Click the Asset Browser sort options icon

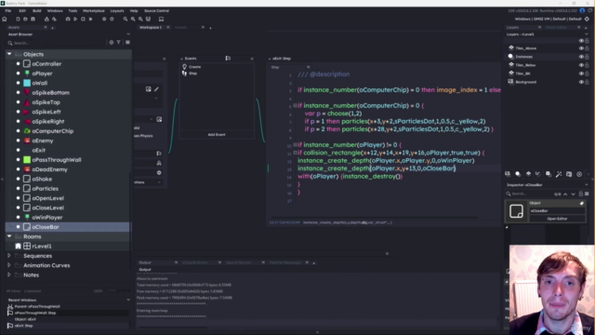112,43
